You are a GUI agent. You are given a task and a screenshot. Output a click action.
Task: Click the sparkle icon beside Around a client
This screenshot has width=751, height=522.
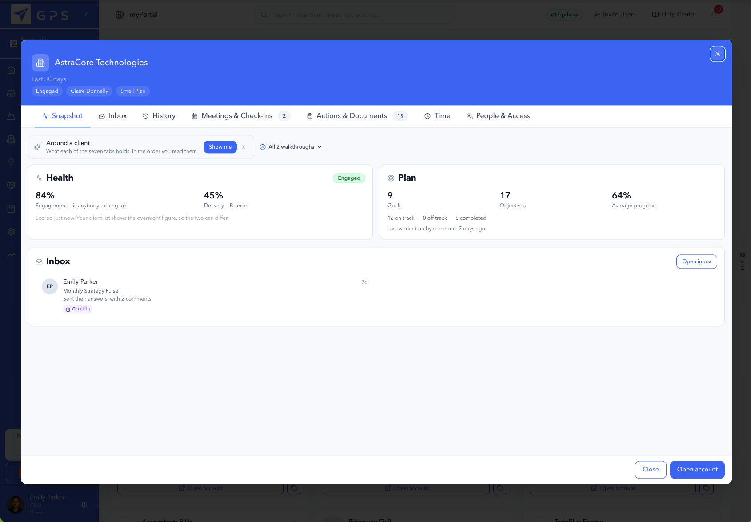point(37,147)
